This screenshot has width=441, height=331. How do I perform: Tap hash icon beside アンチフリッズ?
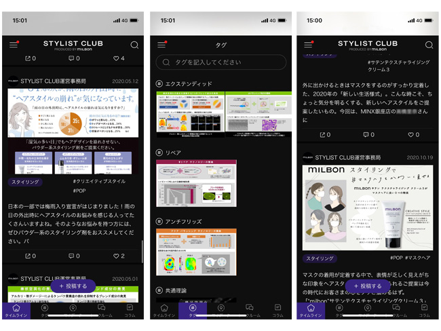tap(159, 222)
